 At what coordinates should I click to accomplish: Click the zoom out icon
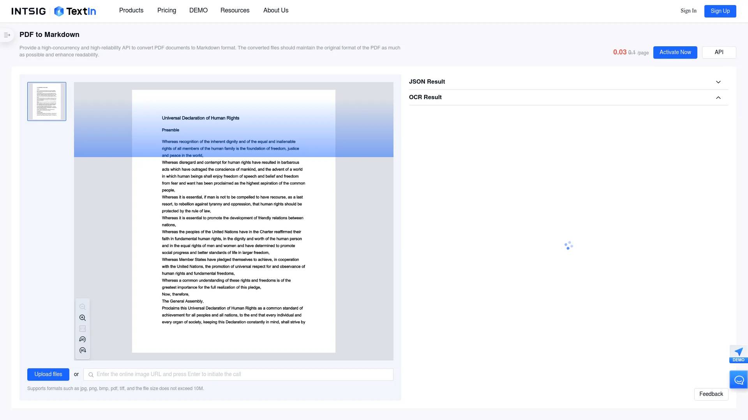(x=82, y=306)
